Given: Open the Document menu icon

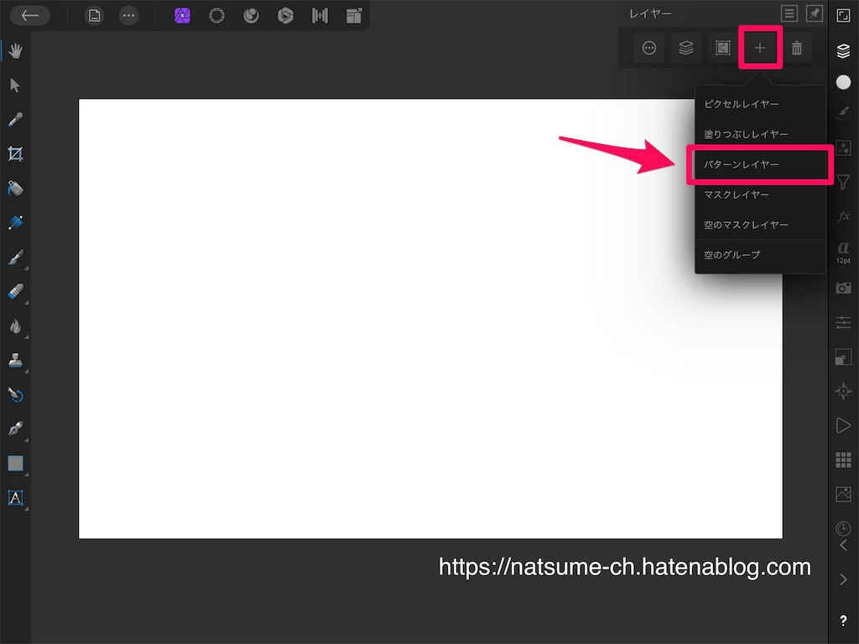Looking at the screenshot, I should (x=95, y=15).
